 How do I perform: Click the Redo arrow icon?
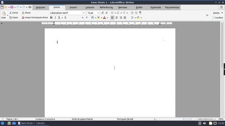coord(24,7)
